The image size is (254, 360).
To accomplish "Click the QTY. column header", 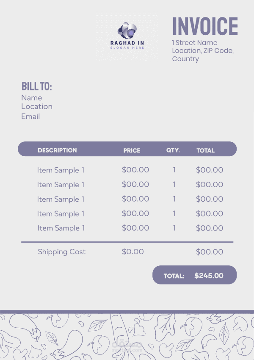I will 173,150.
